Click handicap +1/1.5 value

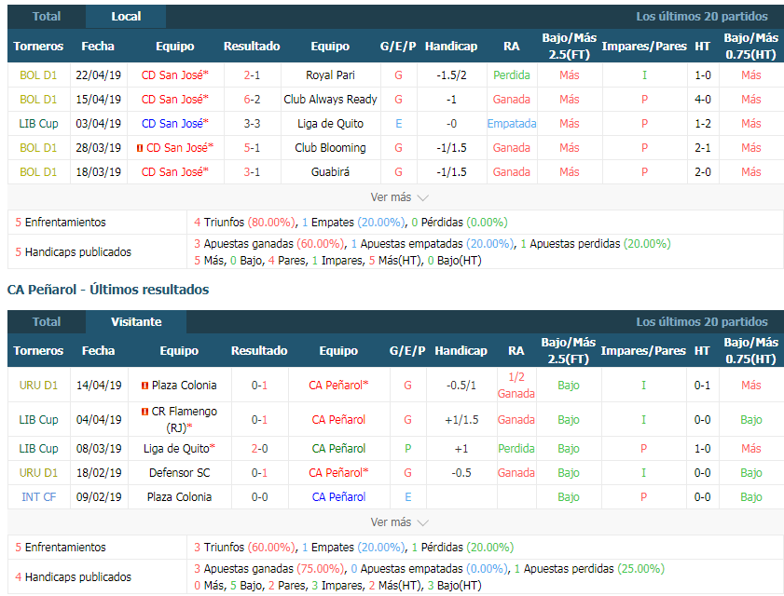tap(461, 420)
